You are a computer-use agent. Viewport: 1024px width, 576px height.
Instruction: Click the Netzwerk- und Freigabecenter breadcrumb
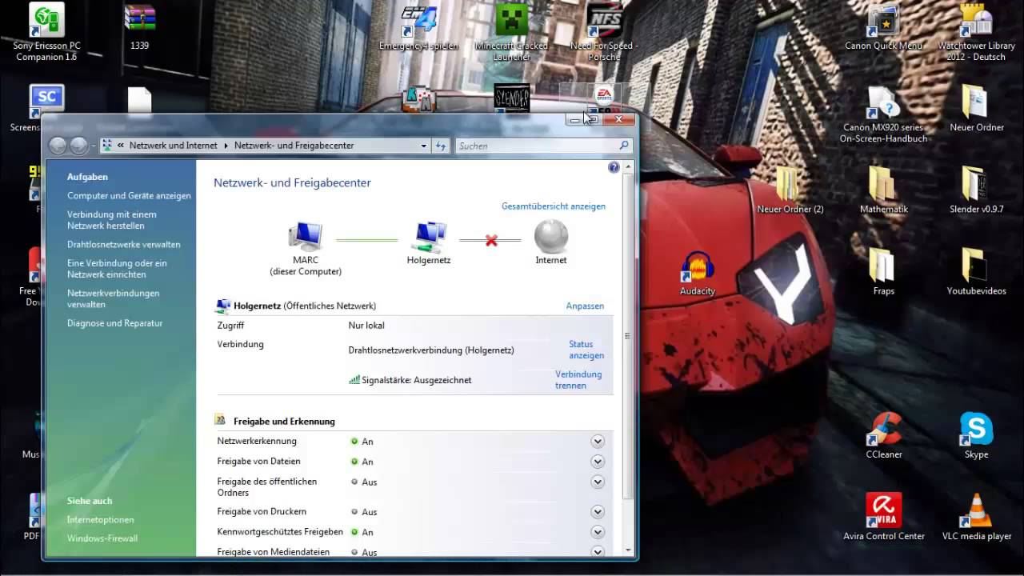pyautogui.click(x=294, y=146)
